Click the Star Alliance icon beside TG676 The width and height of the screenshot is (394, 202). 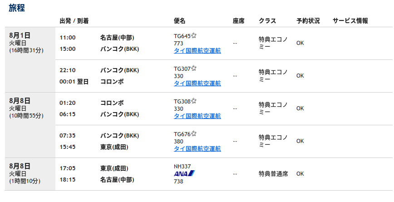tap(194, 133)
